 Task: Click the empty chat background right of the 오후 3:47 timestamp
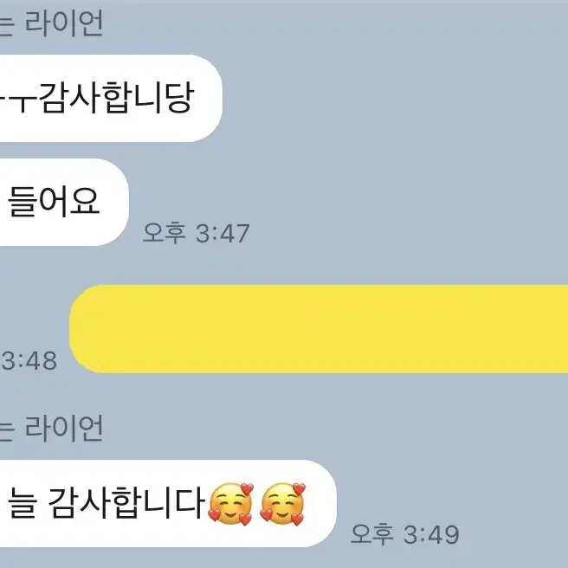[x=409, y=233]
